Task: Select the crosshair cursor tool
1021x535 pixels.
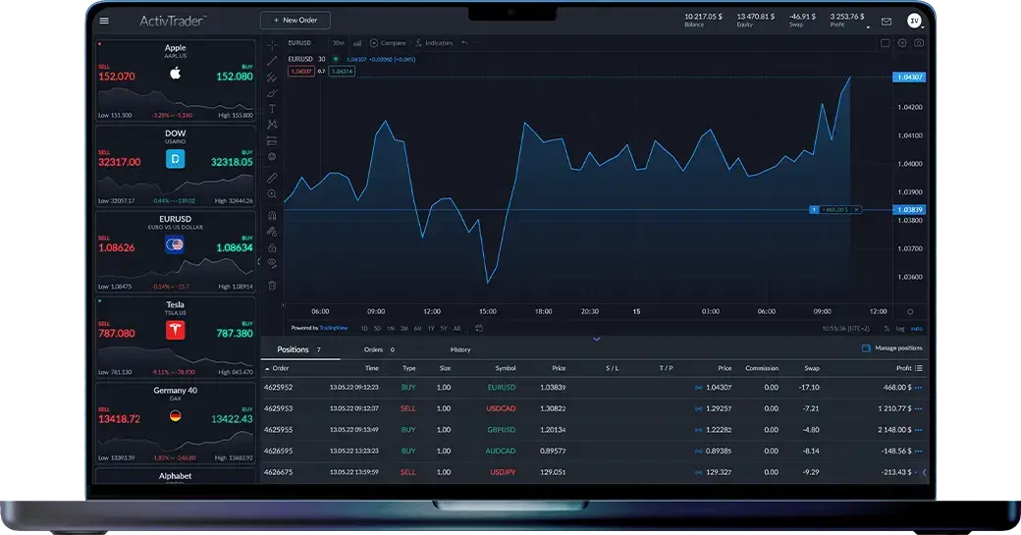Action: pos(272,45)
